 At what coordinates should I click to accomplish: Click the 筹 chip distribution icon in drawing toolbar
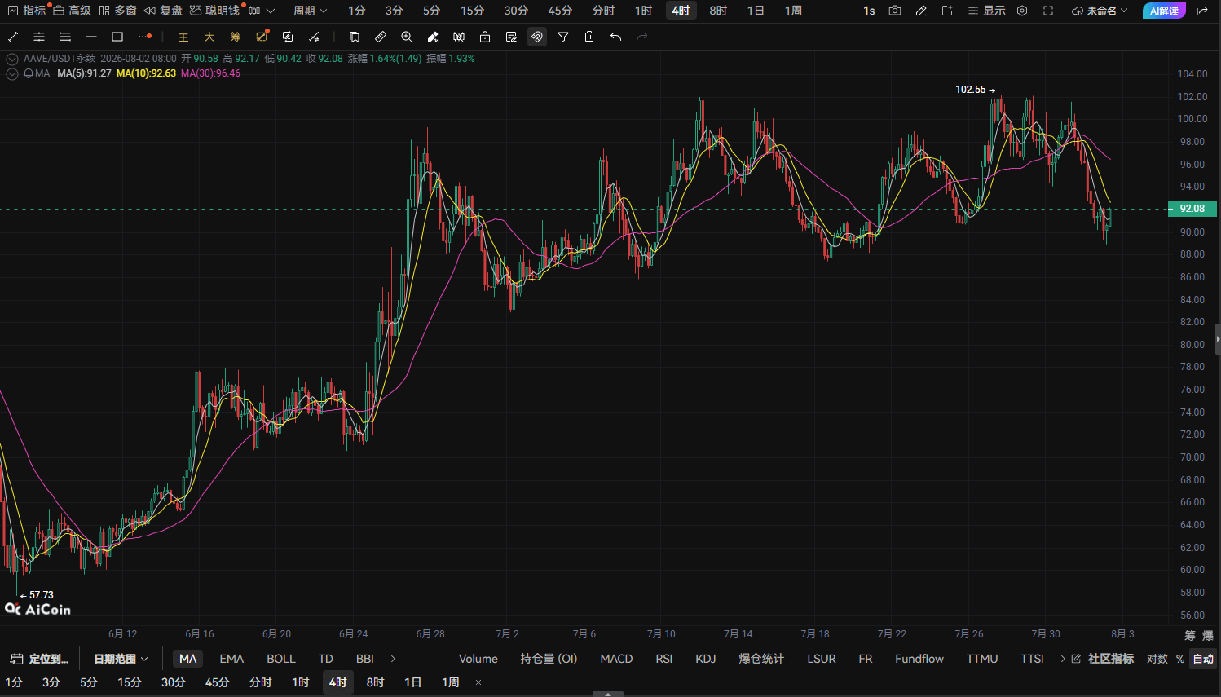(x=236, y=37)
